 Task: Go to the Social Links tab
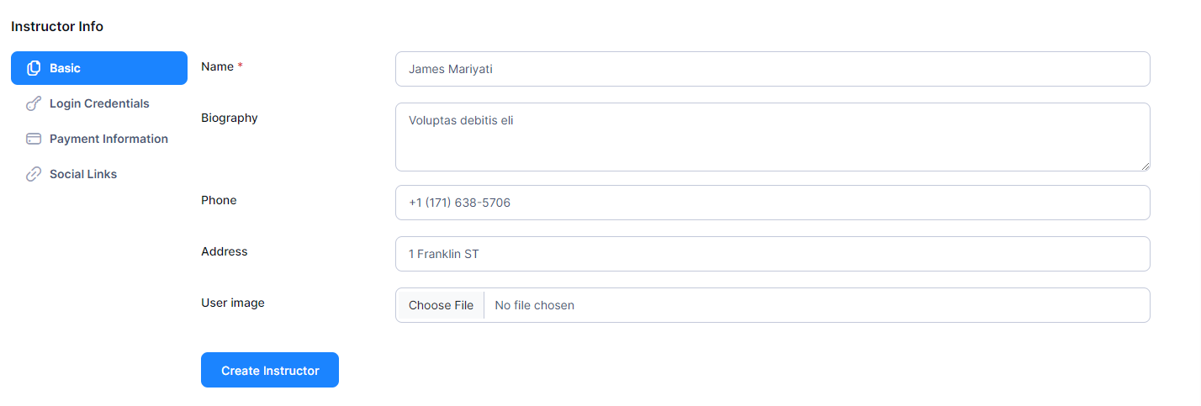point(83,174)
